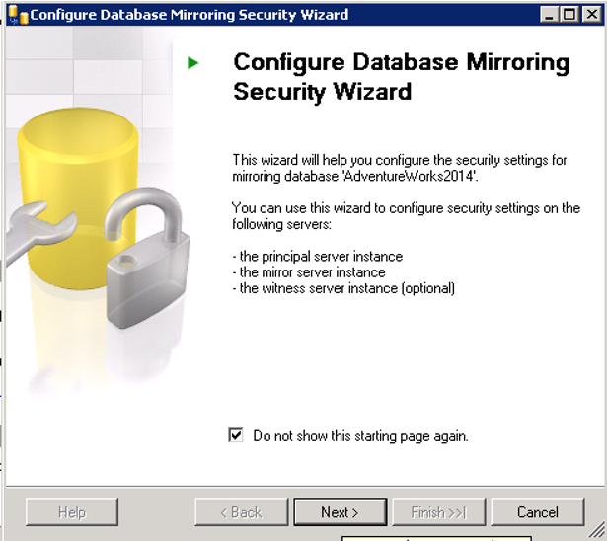Click the gray padlock graphic

click(x=147, y=258)
